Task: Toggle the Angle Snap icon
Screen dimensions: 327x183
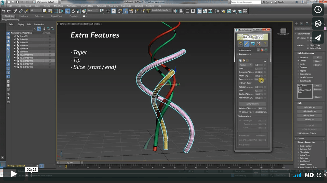Action: click(x=126, y=11)
